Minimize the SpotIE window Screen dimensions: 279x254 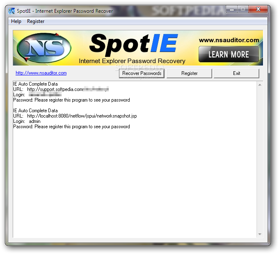pyautogui.click(x=232, y=9)
